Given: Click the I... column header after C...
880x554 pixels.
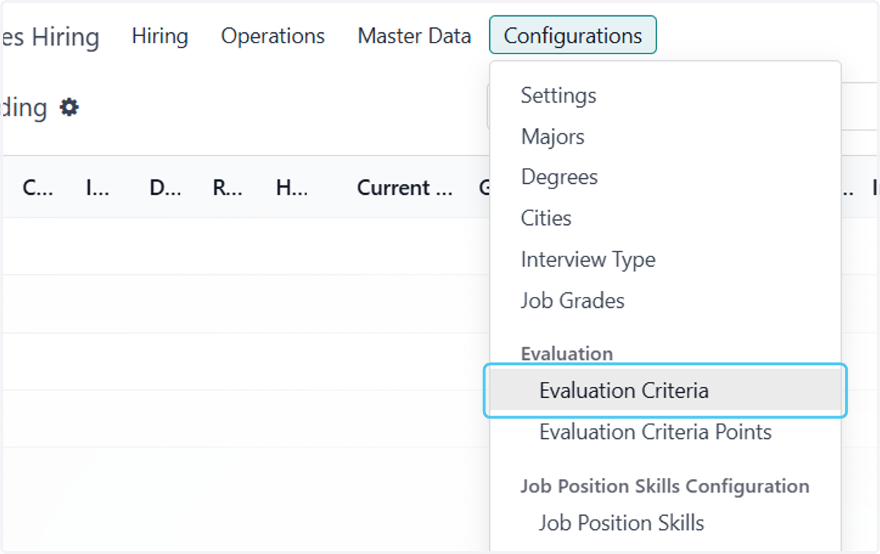Looking at the screenshot, I should pyautogui.click(x=98, y=188).
